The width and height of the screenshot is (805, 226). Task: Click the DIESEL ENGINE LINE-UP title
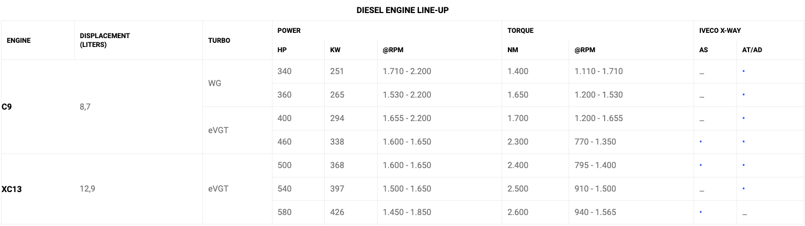click(x=402, y=10)
